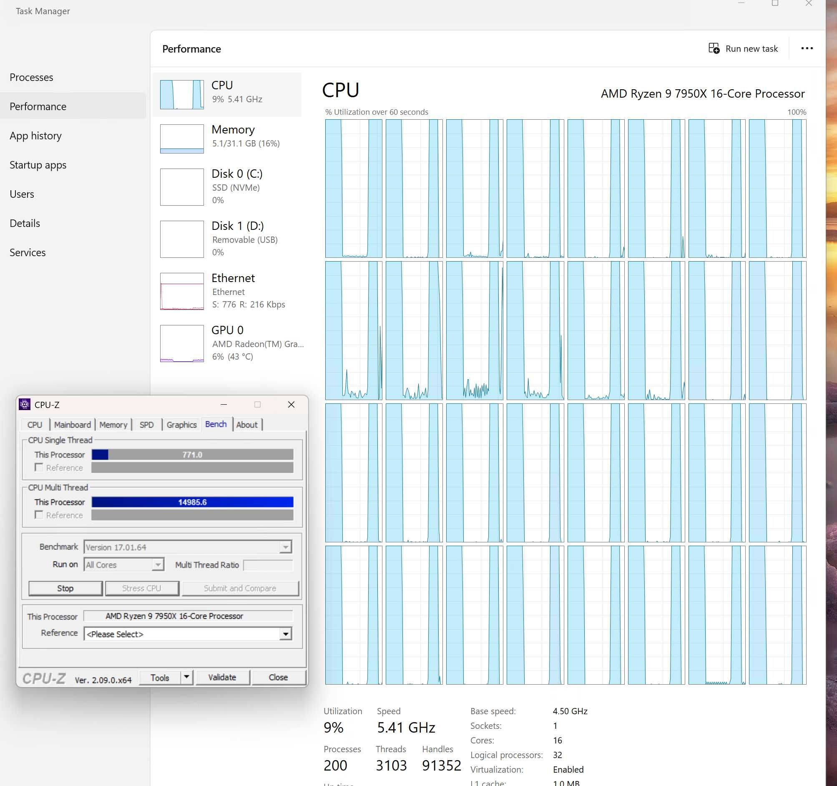Enable Multi Thread Reference checkbox
Image resolution: width=837 pixels, height=786 pixels.
click(x=39, y=515)
